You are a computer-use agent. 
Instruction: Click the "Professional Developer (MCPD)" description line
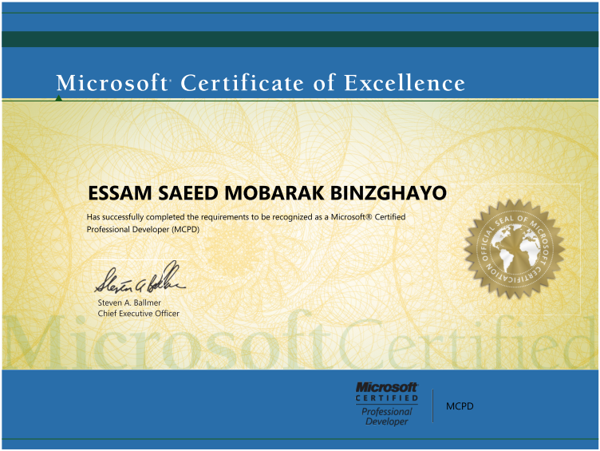tap(142, 229)
